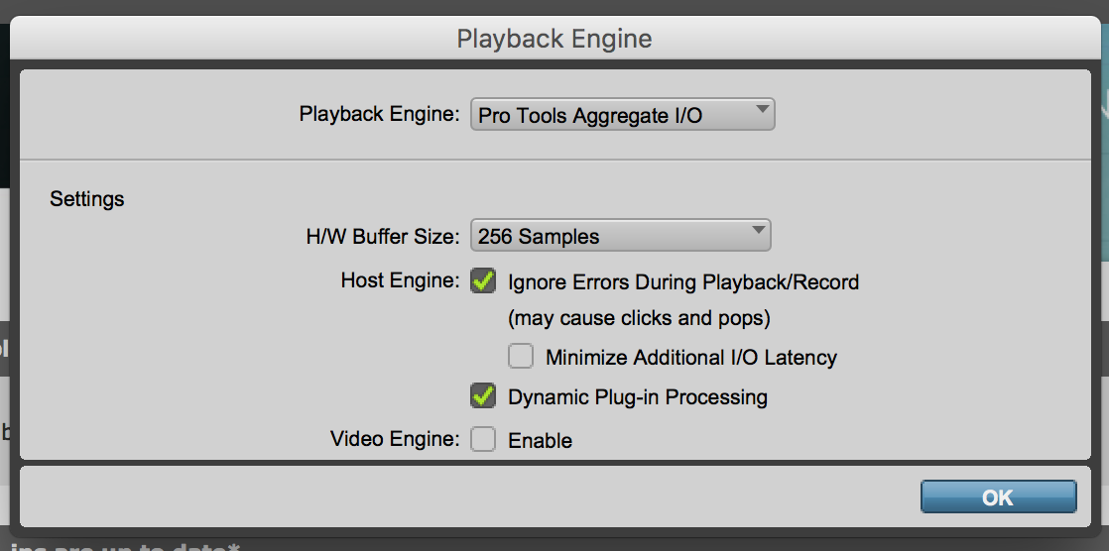Click the arrow on the Pro Tools Aggregate I/O menu
Image resolution: width=1109 pixels, height=551 pixels.
(x=761, y=111)
